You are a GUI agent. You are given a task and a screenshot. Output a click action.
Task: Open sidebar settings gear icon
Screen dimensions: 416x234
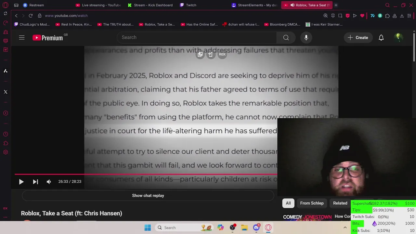tap(6, 152)
